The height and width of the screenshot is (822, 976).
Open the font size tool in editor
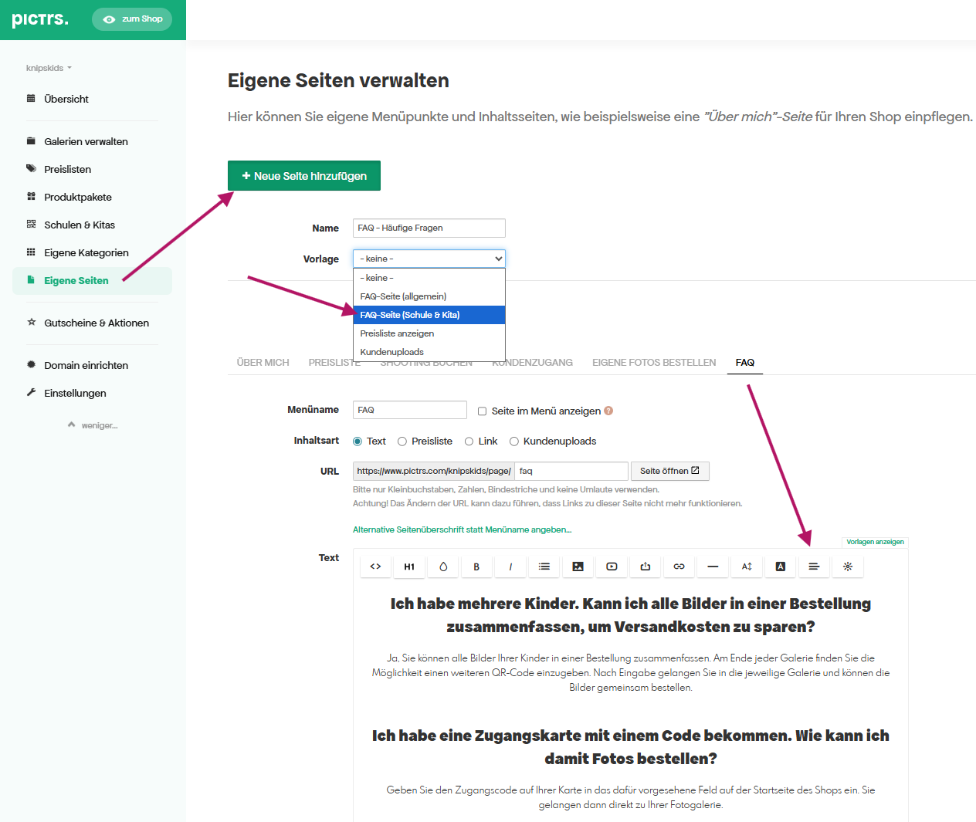pyautogui.click(x=747, y=567)
